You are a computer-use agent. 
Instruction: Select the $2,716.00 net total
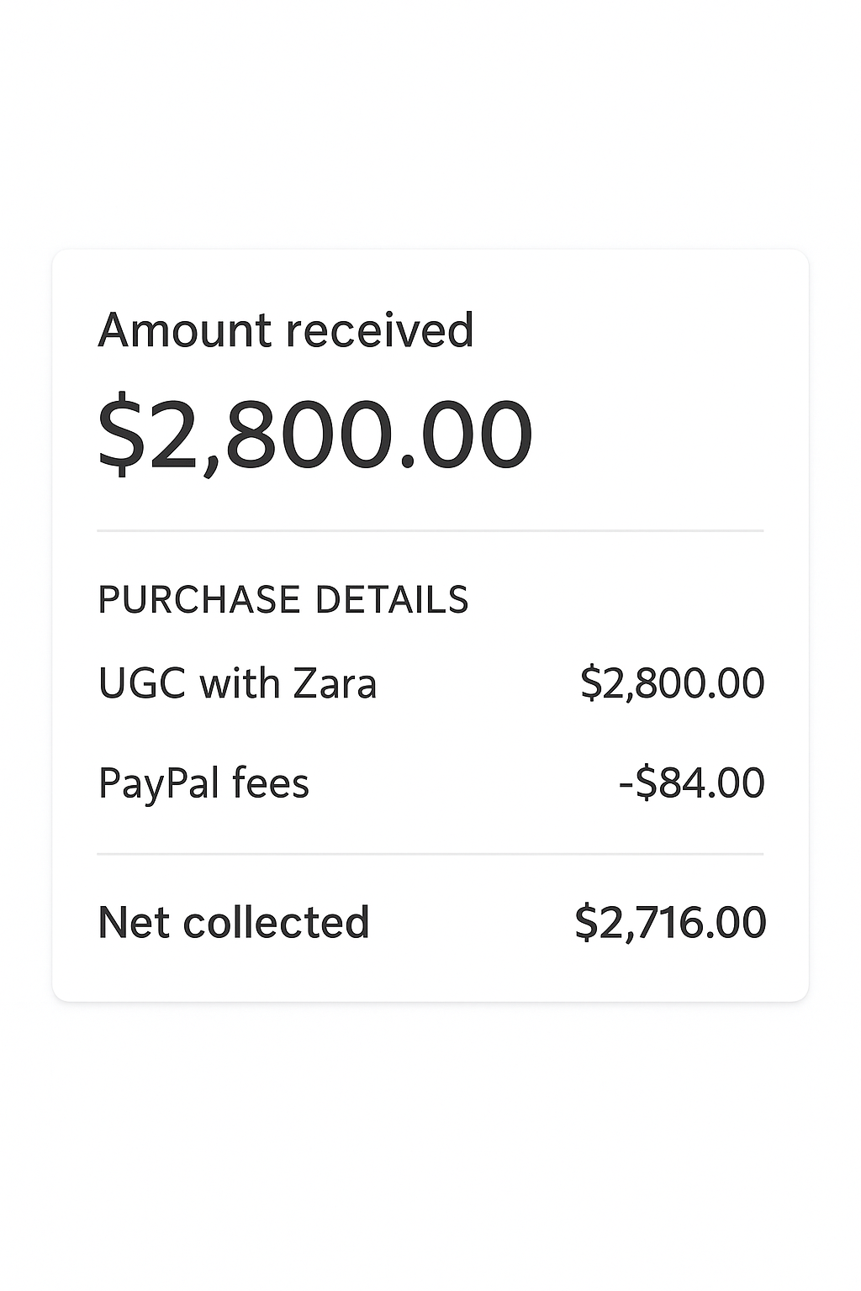pyautogui.click(x=670, y=922)
